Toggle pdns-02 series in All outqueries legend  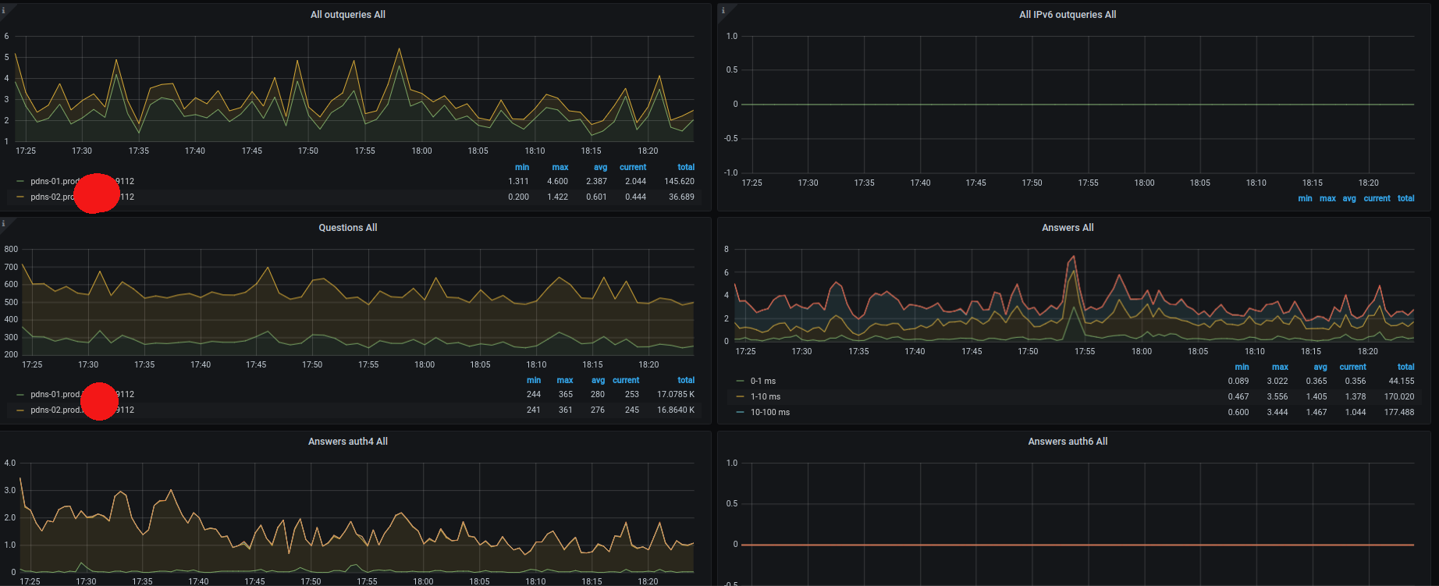tap(82, 197)
